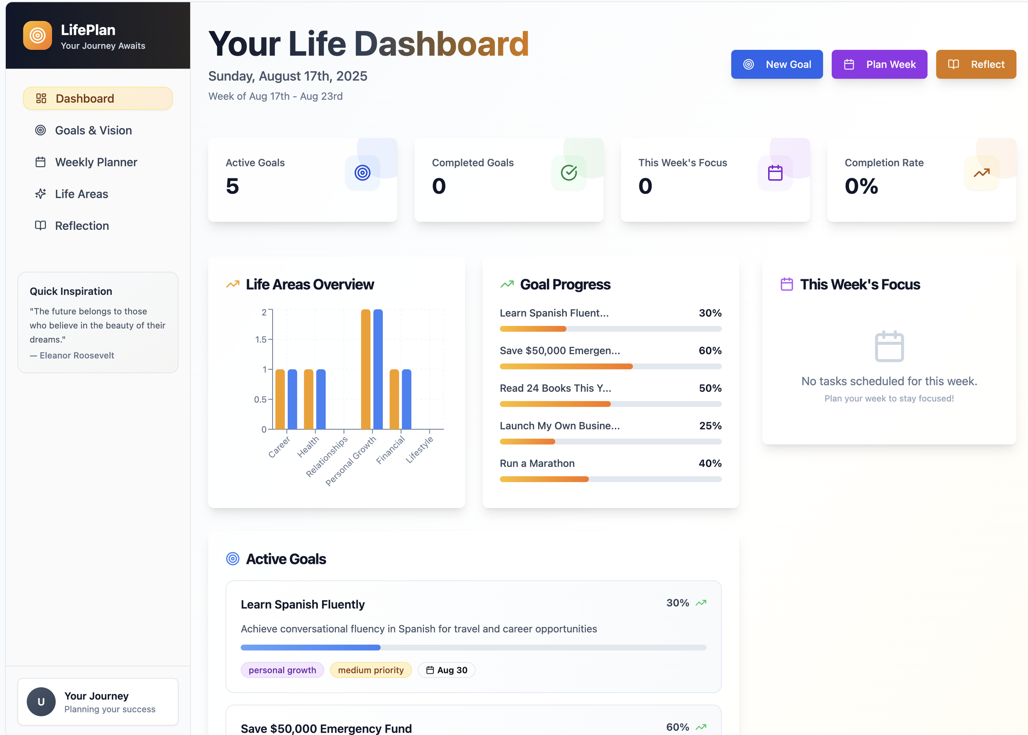
Task: Click the Launch My Own Busine... progress bar
Action: (x=611, y=442)
